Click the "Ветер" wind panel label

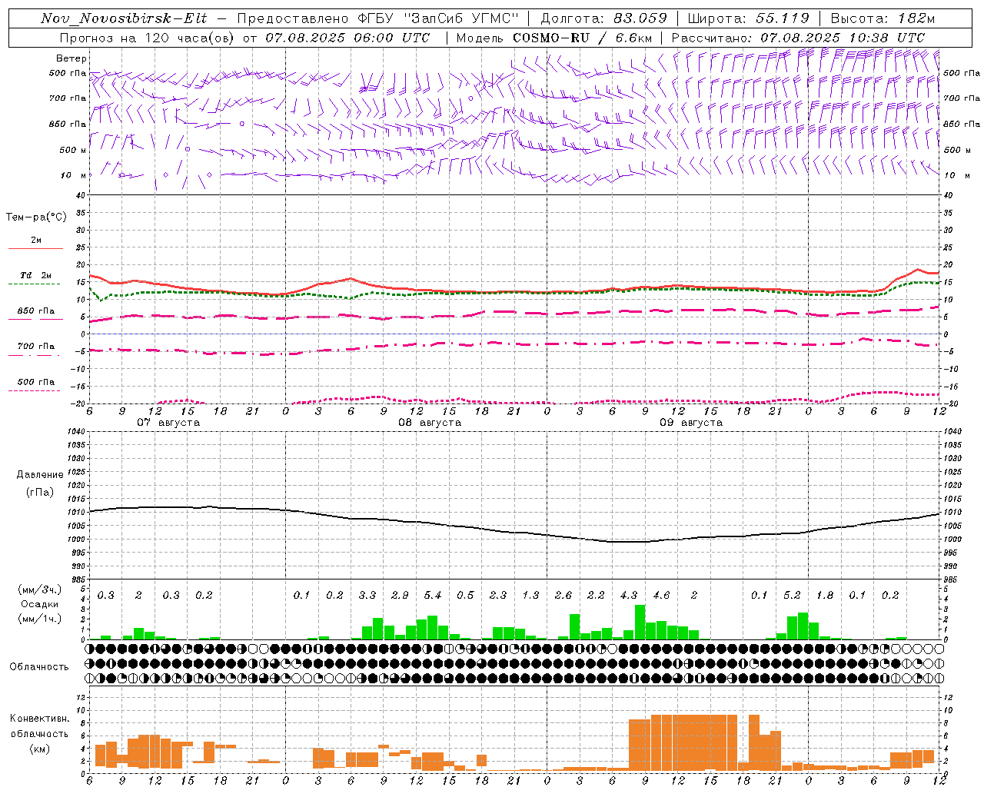[x=71, y=58]
